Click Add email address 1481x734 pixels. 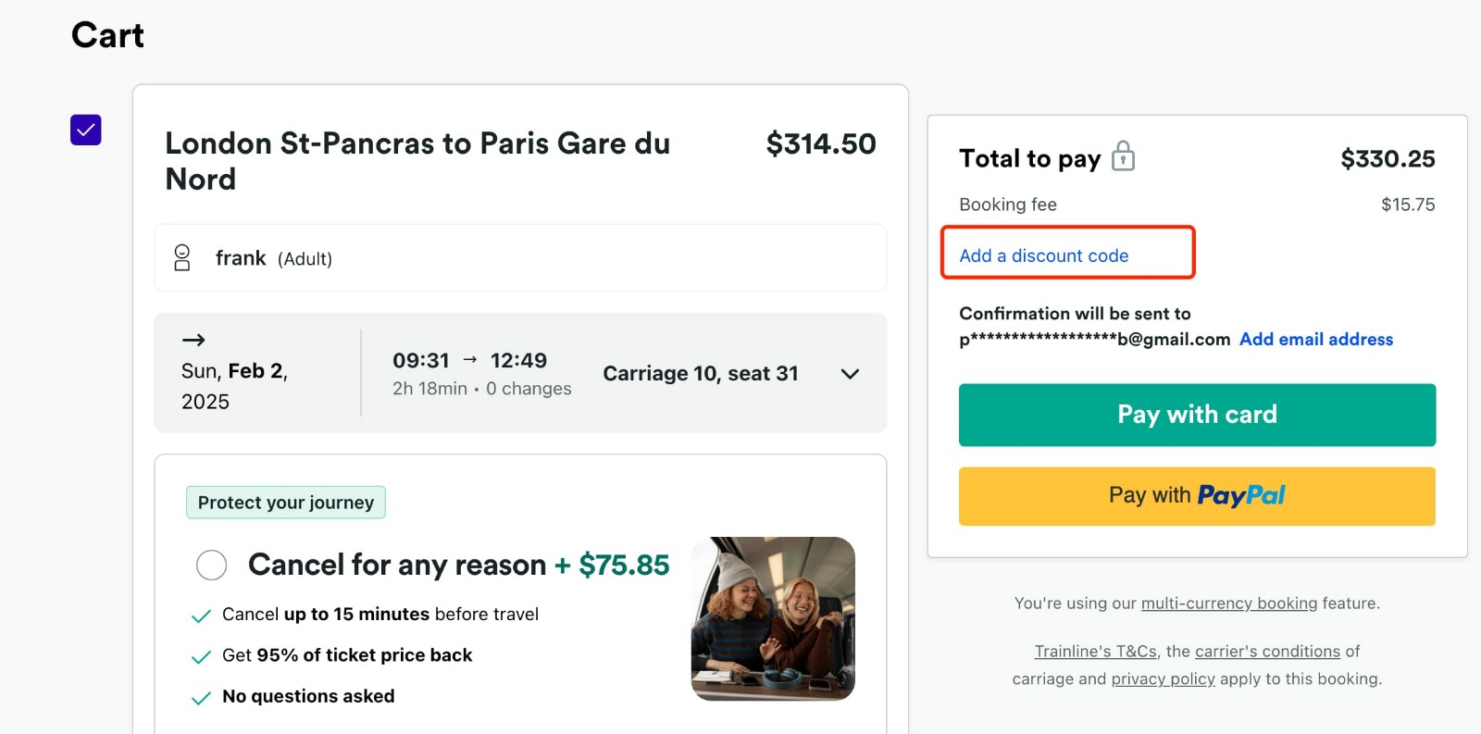tap(1315, 339)
